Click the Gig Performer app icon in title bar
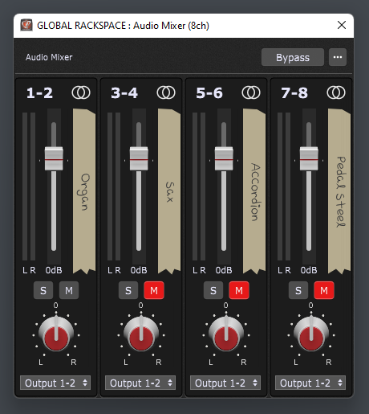The width and height of the screenshot is (369, 414). (26, 25)
